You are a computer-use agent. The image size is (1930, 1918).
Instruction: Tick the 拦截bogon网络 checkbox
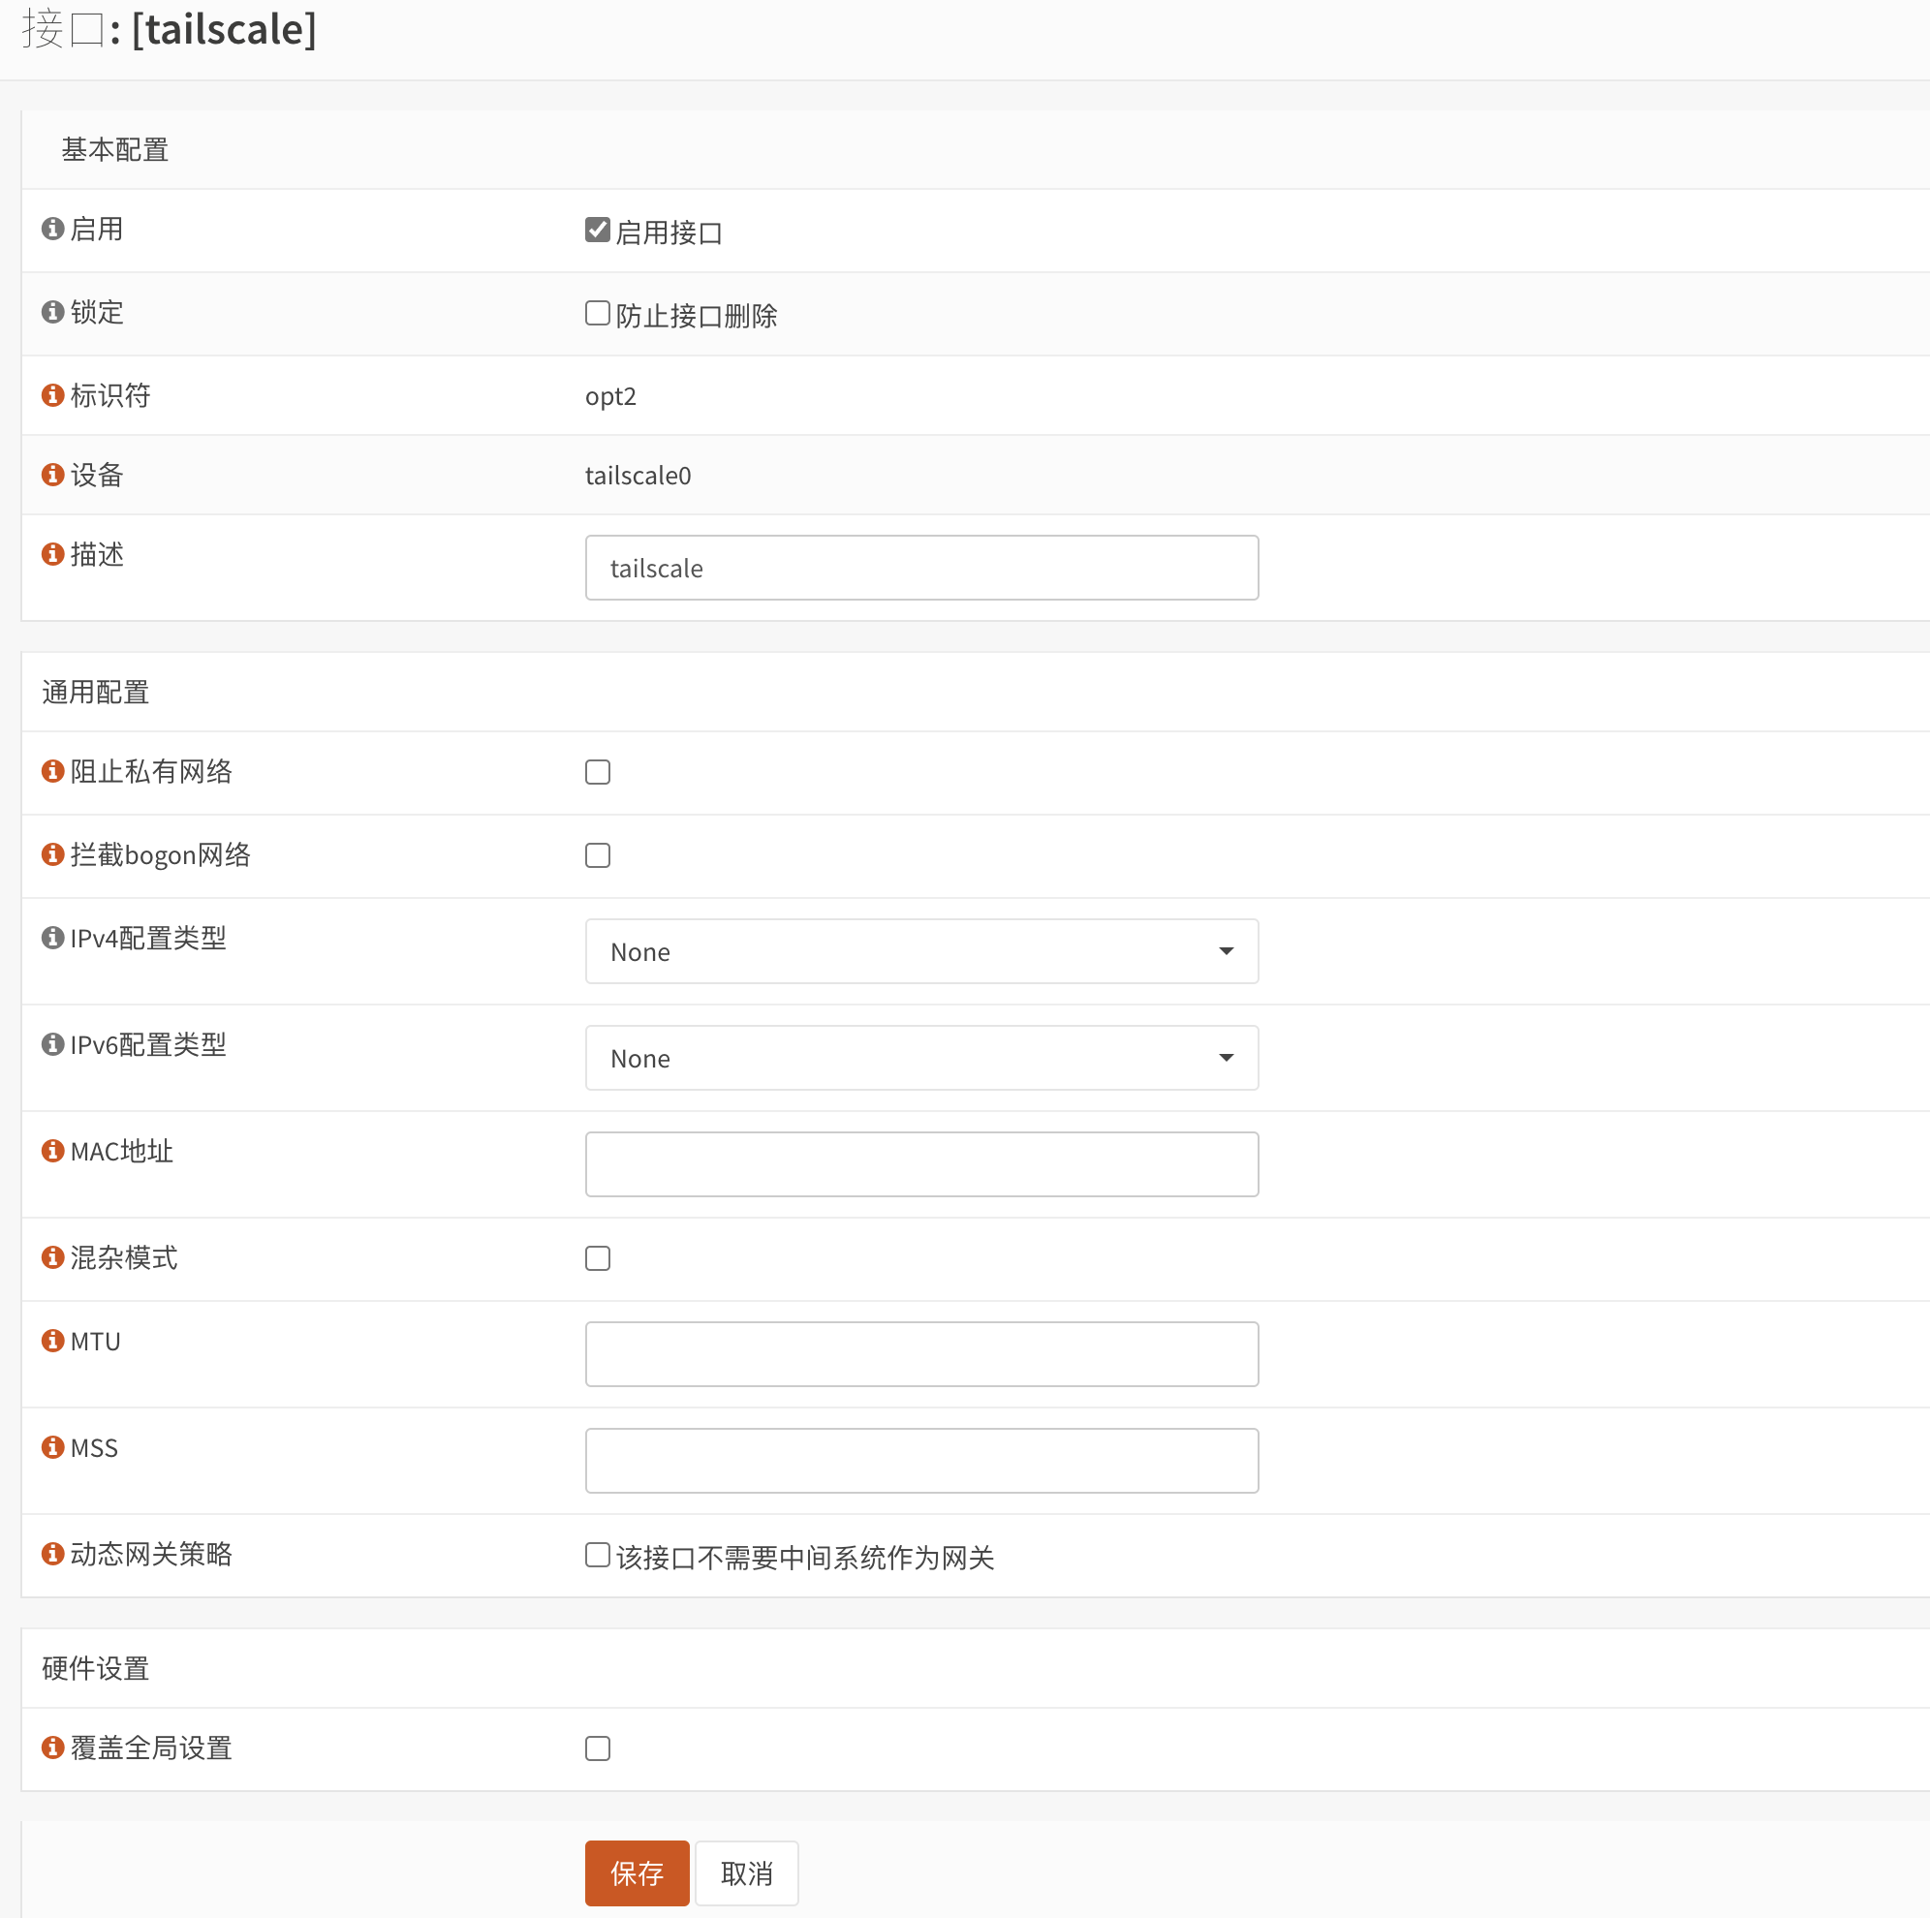[x=598, y=855]
